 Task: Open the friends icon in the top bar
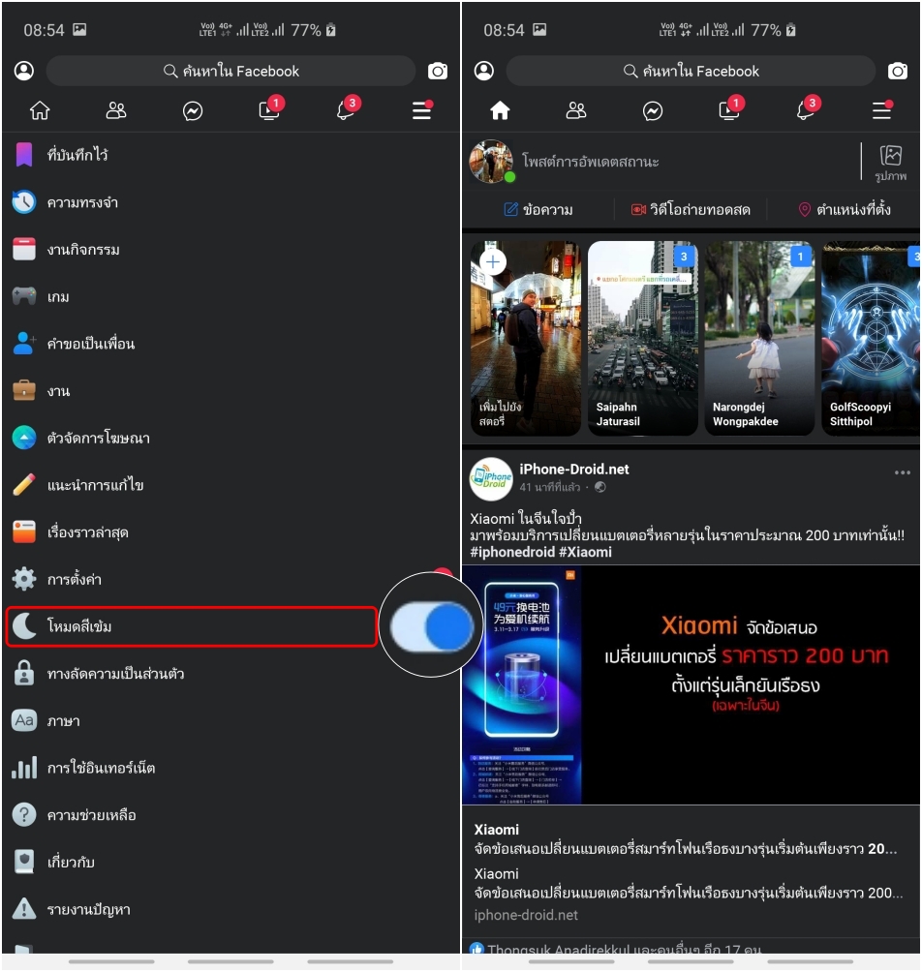tap(117, 110)
